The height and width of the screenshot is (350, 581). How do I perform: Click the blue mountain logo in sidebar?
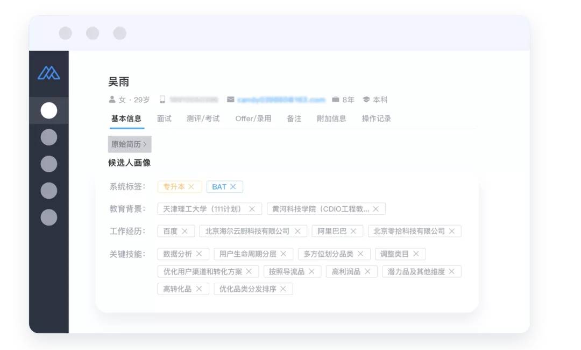click(48, 73)
